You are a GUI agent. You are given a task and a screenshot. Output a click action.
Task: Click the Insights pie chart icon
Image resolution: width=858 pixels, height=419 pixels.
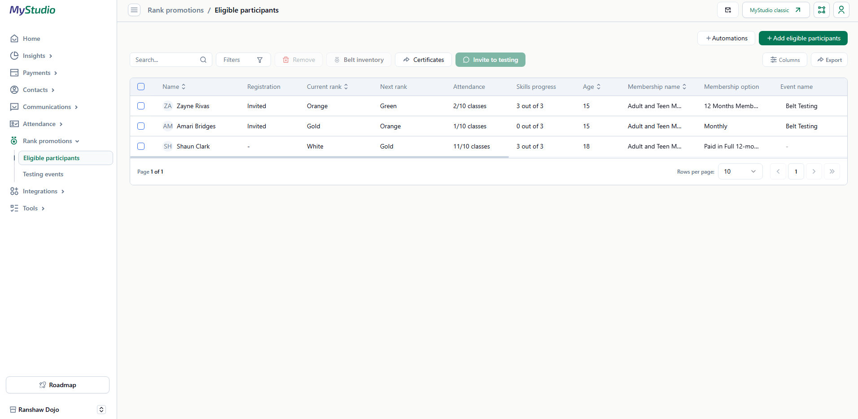pos(14,56)
